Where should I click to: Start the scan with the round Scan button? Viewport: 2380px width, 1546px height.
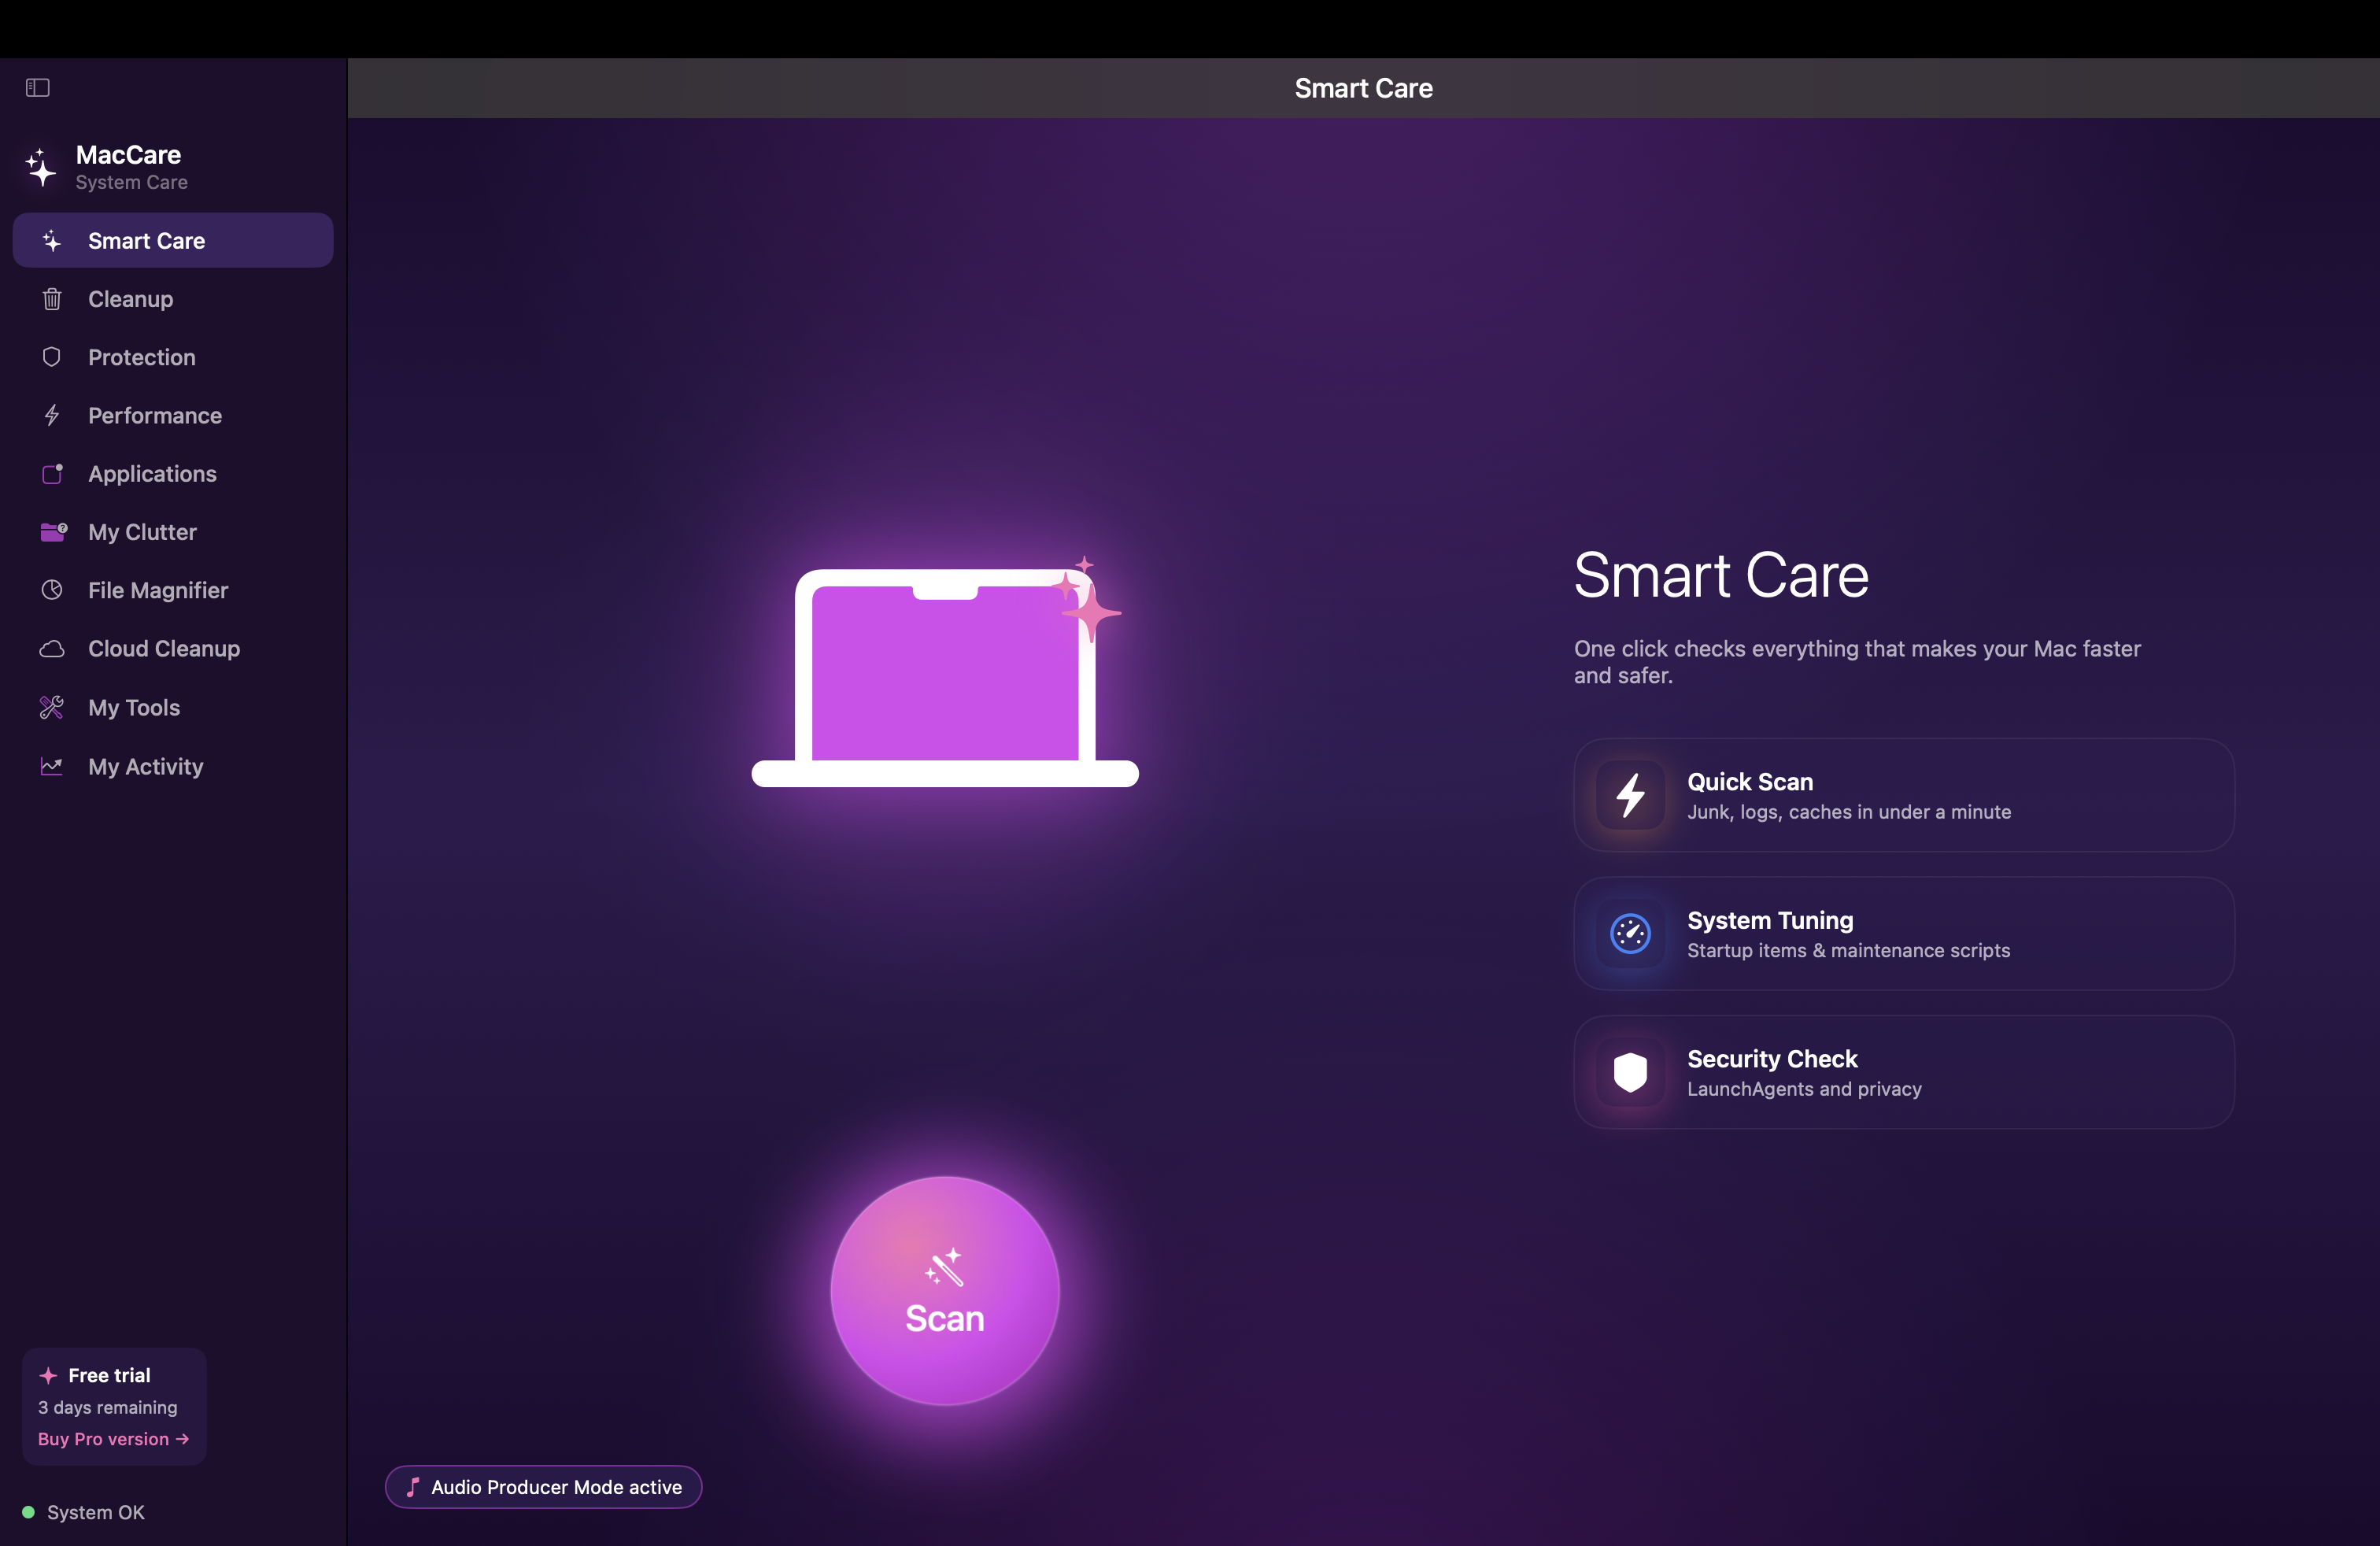pyautogui.click(x=945, y=1291)
